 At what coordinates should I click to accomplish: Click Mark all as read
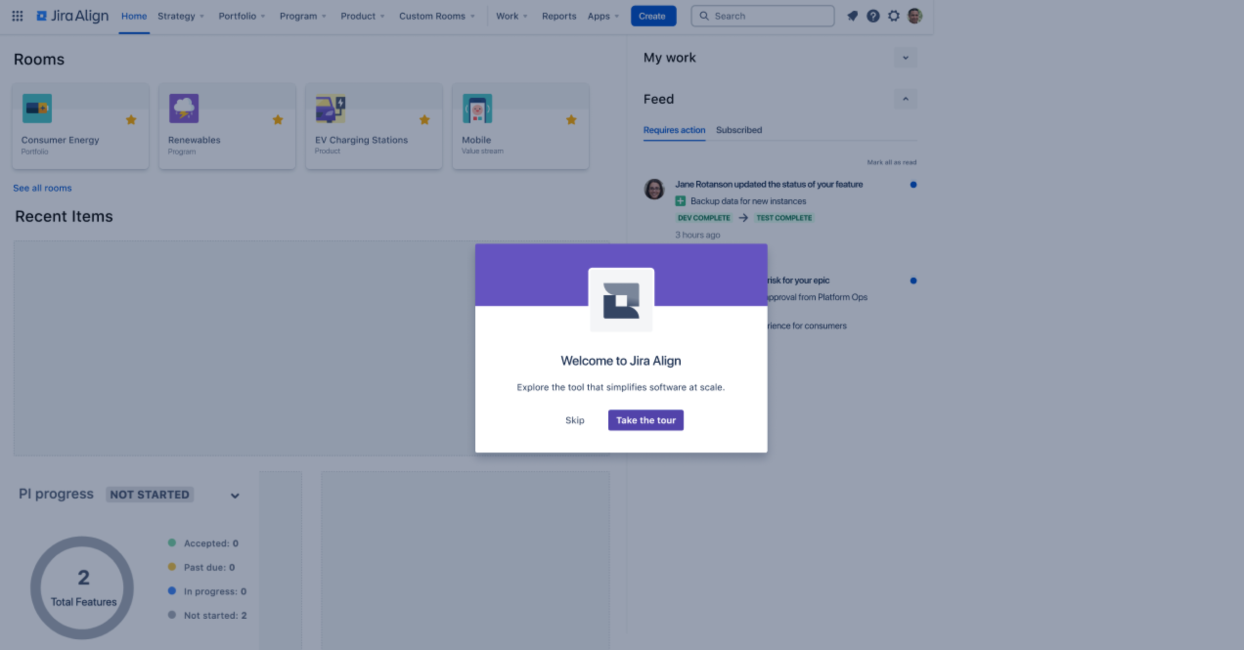[891, 162]
